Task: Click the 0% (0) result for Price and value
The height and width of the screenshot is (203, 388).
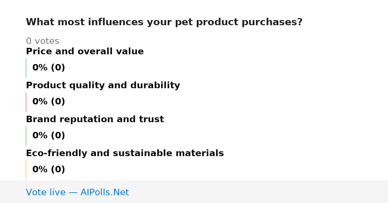Action: pos(48,68)
